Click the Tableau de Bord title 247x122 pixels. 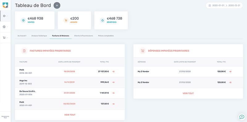[33, 6]
